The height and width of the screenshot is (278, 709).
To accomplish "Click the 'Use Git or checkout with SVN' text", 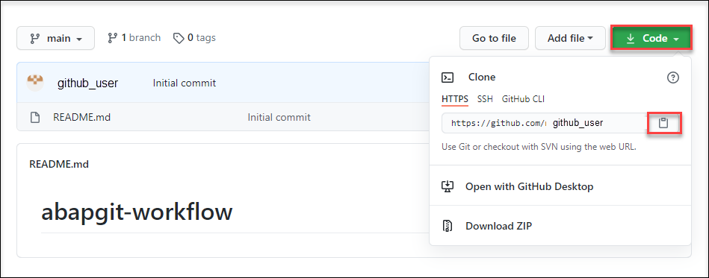I will tap(539, 147).
